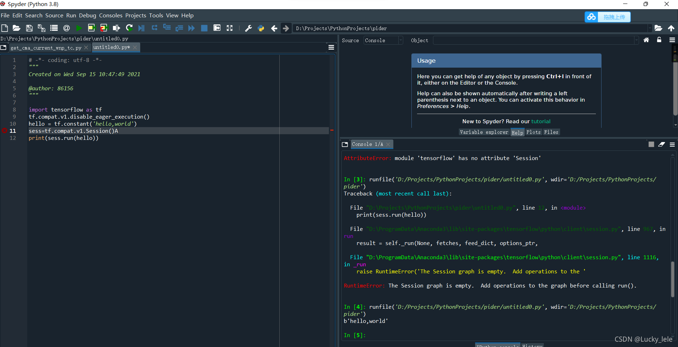
Task: Continue execution until next breakpoint
Action: click(x=192, y=28)
